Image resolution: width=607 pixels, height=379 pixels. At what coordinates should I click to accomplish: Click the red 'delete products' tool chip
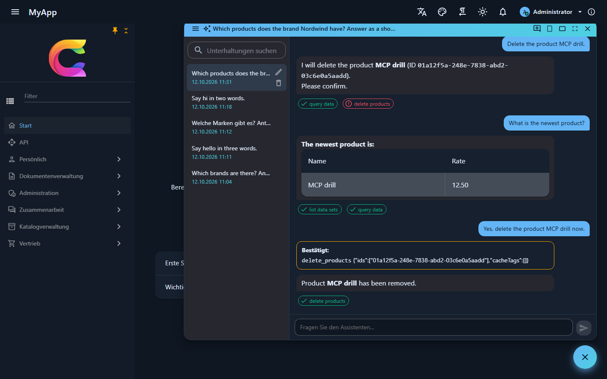[368, 104]
